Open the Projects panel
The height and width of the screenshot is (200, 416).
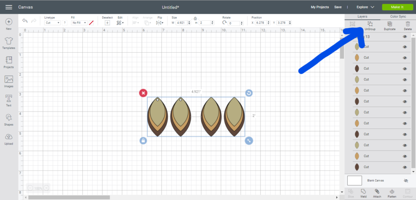(x=9, y=62)
